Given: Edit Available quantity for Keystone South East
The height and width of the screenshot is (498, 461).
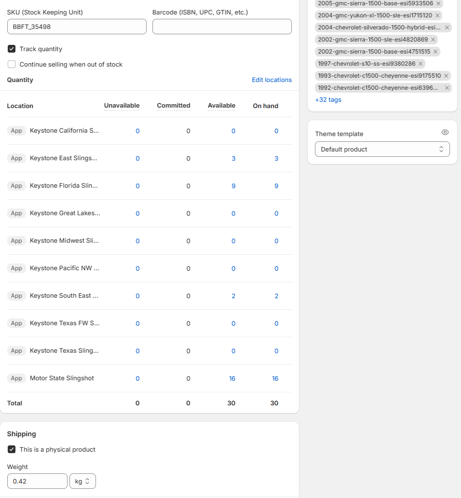Looking at the screenshot, I should point(233,296).
